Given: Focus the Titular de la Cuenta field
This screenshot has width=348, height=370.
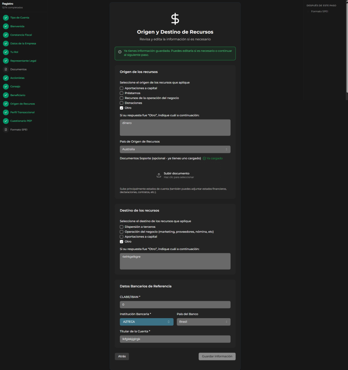Looking at the screenshot, I should pyautogui.click(x=175, y=339).
